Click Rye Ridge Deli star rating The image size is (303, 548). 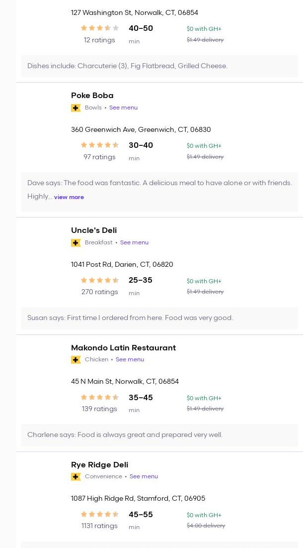pyautogui.click(x=100, y=514)
